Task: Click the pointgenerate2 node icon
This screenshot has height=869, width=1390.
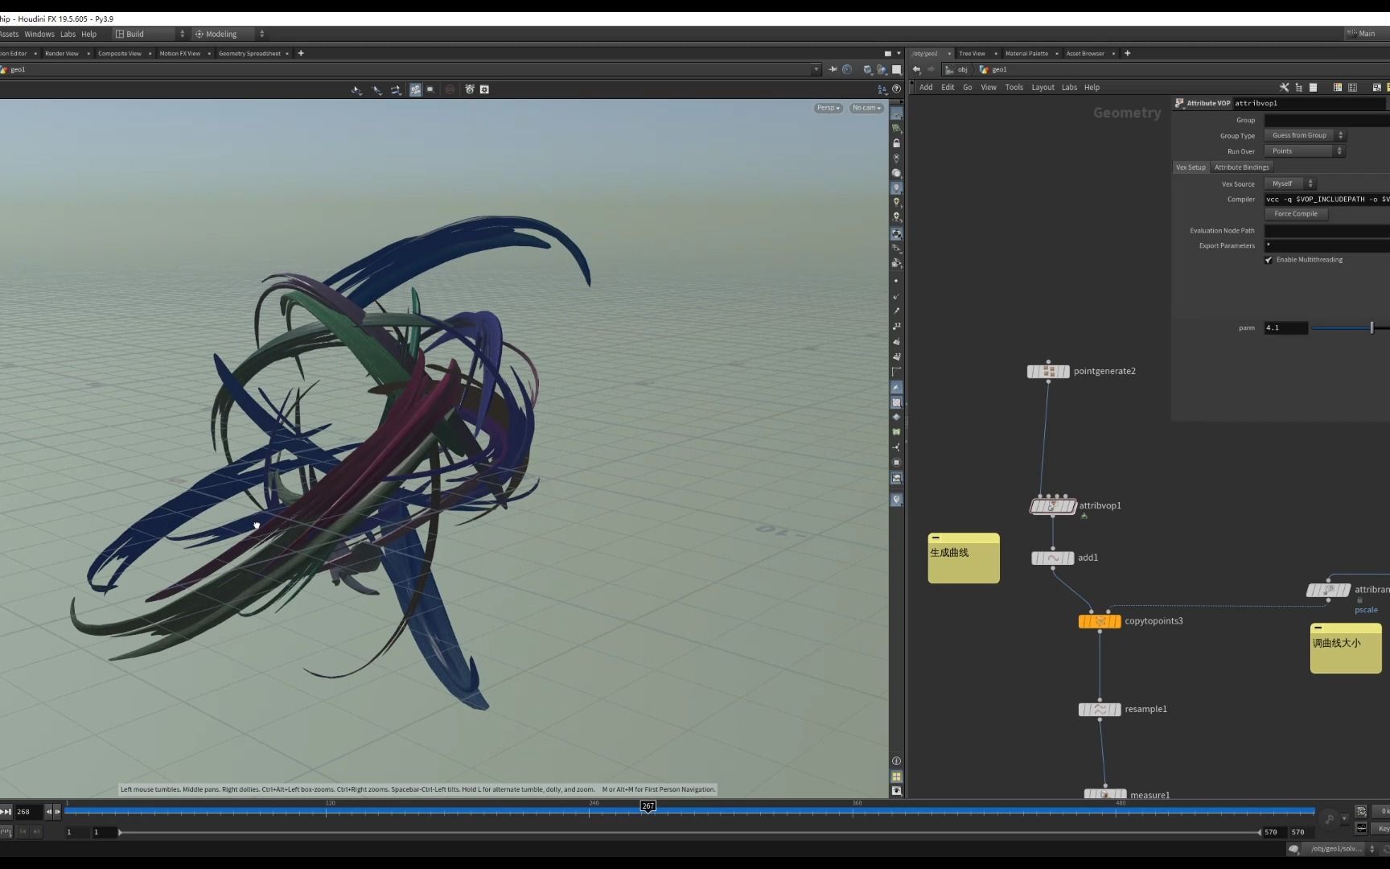Action: coord(1048,371)
